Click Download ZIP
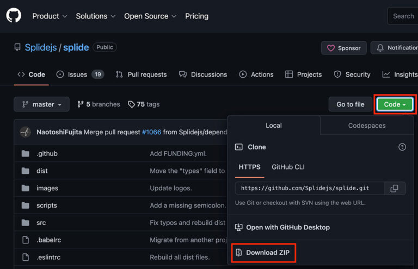The image size is (418, 269). click(264, 253)
